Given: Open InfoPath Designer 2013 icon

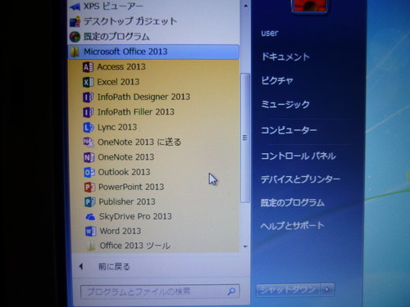Looking at the screenshot, I should click(x=89, y=97).
